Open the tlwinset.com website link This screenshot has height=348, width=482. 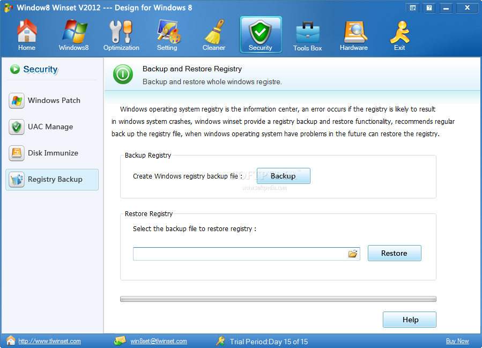tap(49, 341)
